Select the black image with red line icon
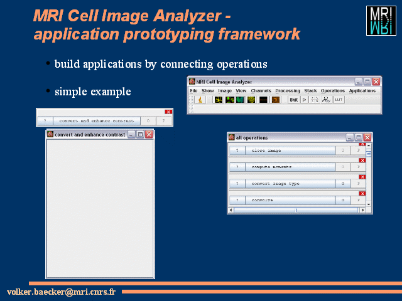The height and width of the screenshot is (301, 402). (x=263, y=100)
